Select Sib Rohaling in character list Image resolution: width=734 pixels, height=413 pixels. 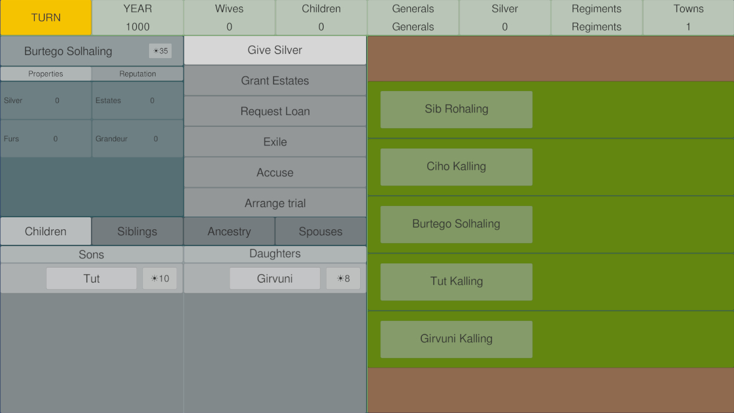coord(456,109)
